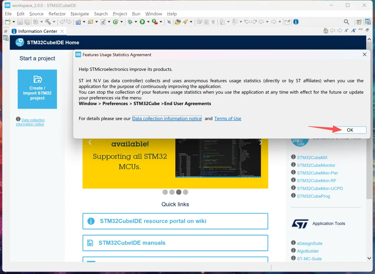This screenshot has width=375, height=274.
Task: Click the pin editor icon
Action: tap(287, 22)
